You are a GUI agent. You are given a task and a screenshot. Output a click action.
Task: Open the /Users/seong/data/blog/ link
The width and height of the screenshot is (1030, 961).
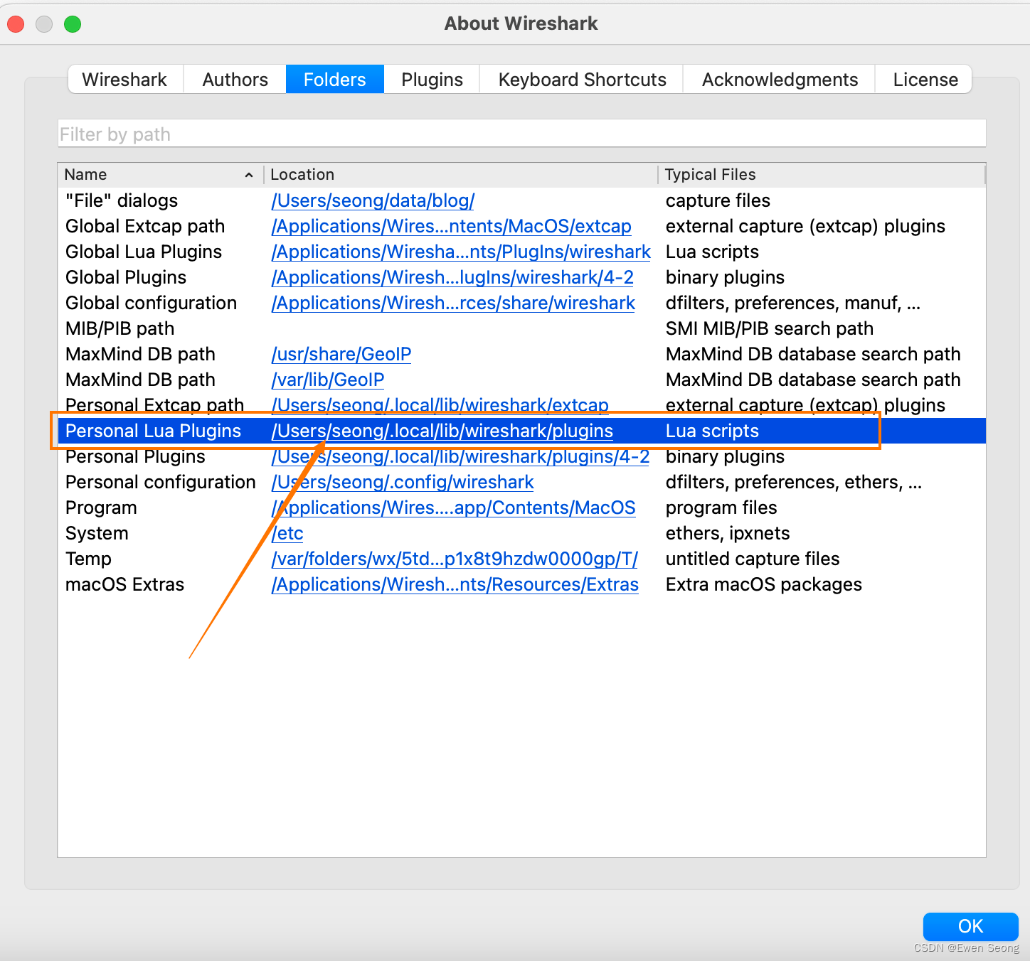(x=373, y=200)
